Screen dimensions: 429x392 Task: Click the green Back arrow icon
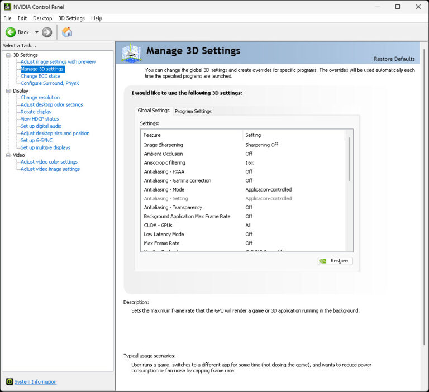tap(11, 32)
